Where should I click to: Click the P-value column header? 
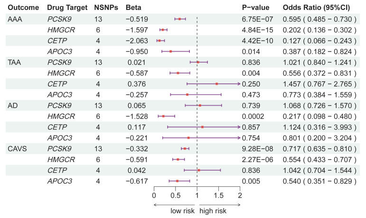pyautogui.click(x=256, y=9)
